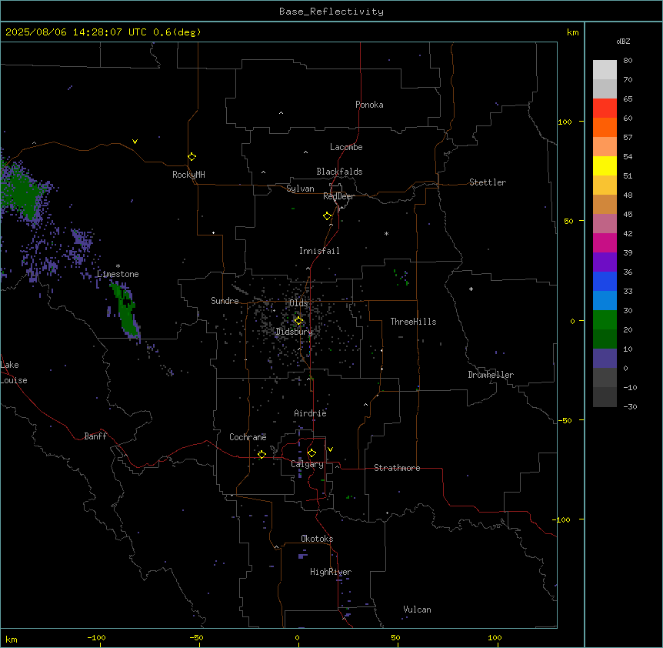
Task: Select the white plus marker northwest of Drumheller
Action: 471,289
